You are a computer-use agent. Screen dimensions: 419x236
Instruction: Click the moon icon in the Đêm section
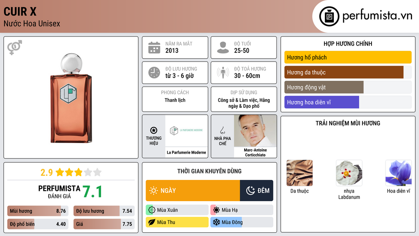(250, 191)
